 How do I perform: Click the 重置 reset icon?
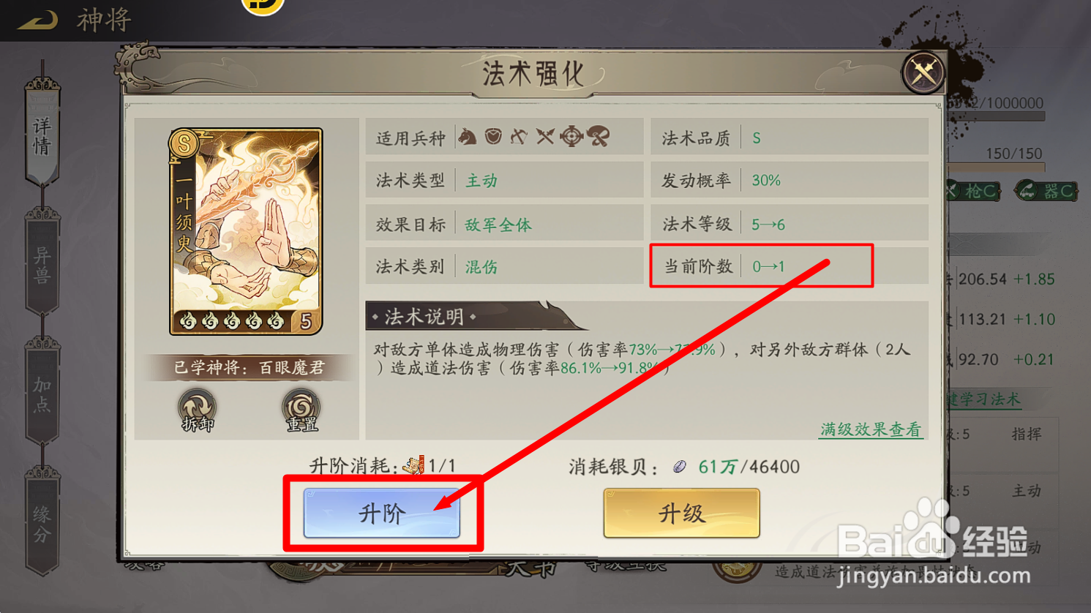301,410
